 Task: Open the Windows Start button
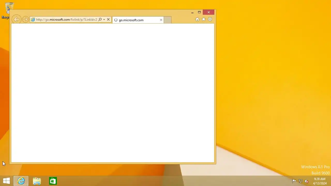(6, 181)
